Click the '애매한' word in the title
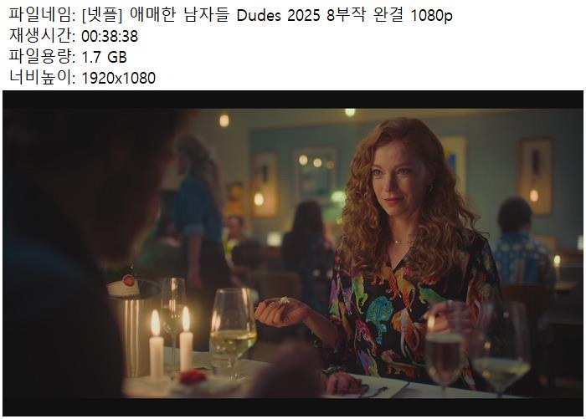Image resolution: width=586 pixels, height=419 pixels. point(152,15)
